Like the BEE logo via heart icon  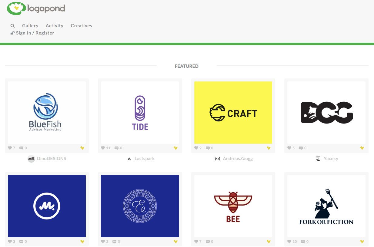coord(195,241)
